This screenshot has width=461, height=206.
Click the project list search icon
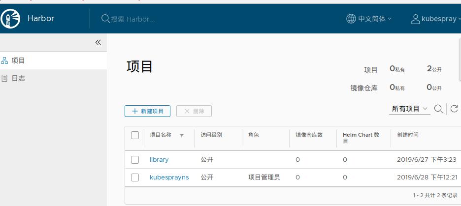pyautogui.click(x=438, y=109)
